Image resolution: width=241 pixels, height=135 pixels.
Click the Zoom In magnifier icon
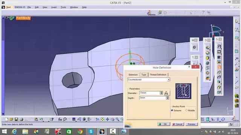click(117, 119)
